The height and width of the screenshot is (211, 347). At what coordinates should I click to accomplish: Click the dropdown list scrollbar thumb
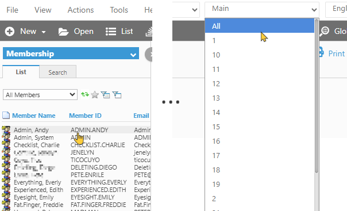(x=317, y=96)
